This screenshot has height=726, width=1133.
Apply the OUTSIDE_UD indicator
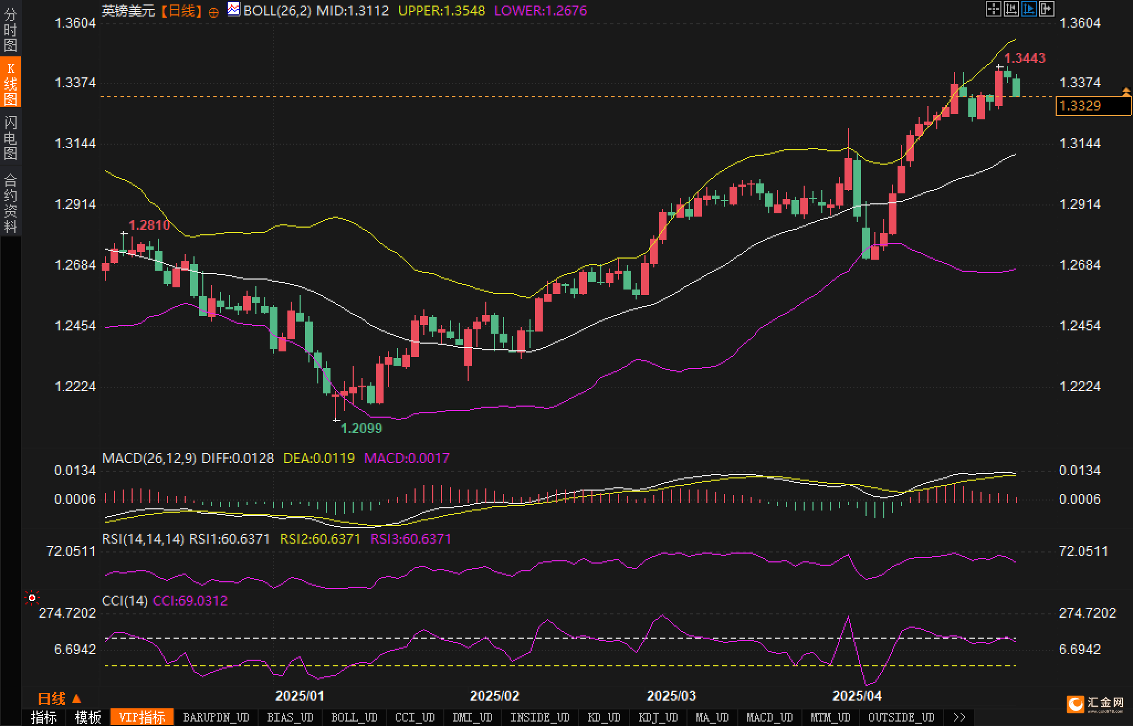(x=901, y=717)
